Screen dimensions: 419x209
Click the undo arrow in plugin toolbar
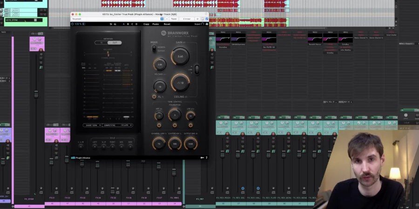[x=111, y=24]
